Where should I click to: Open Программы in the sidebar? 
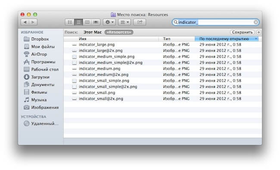43,62
